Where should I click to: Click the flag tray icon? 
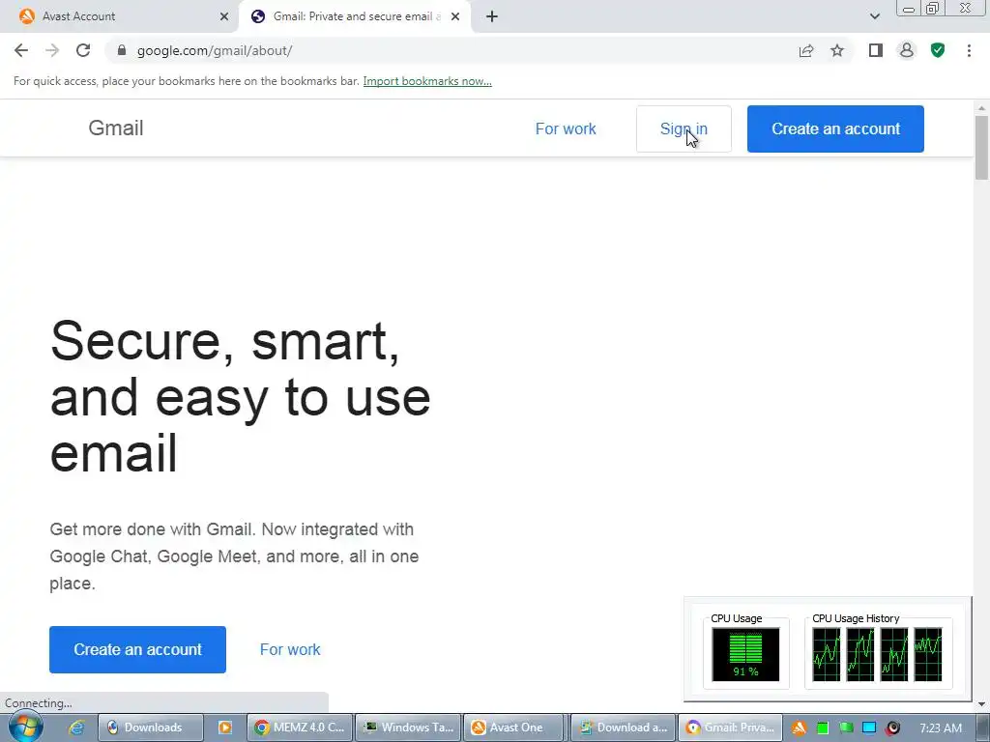coord(846,728)
